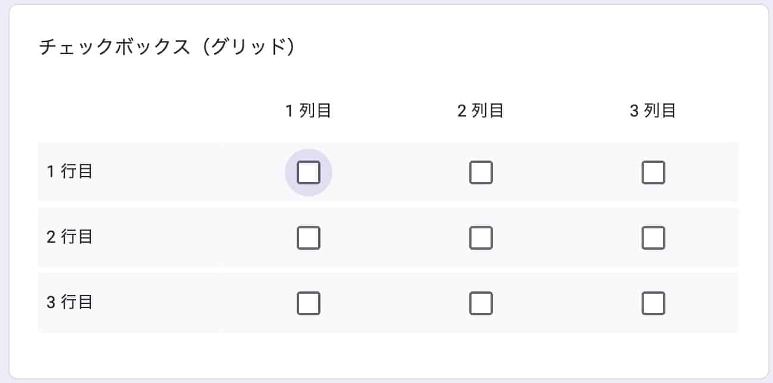Image resolution: width=773 pixels, height=383 pixels.
Task: Click the 3行目 row label
Action: (x=69, y=303)
